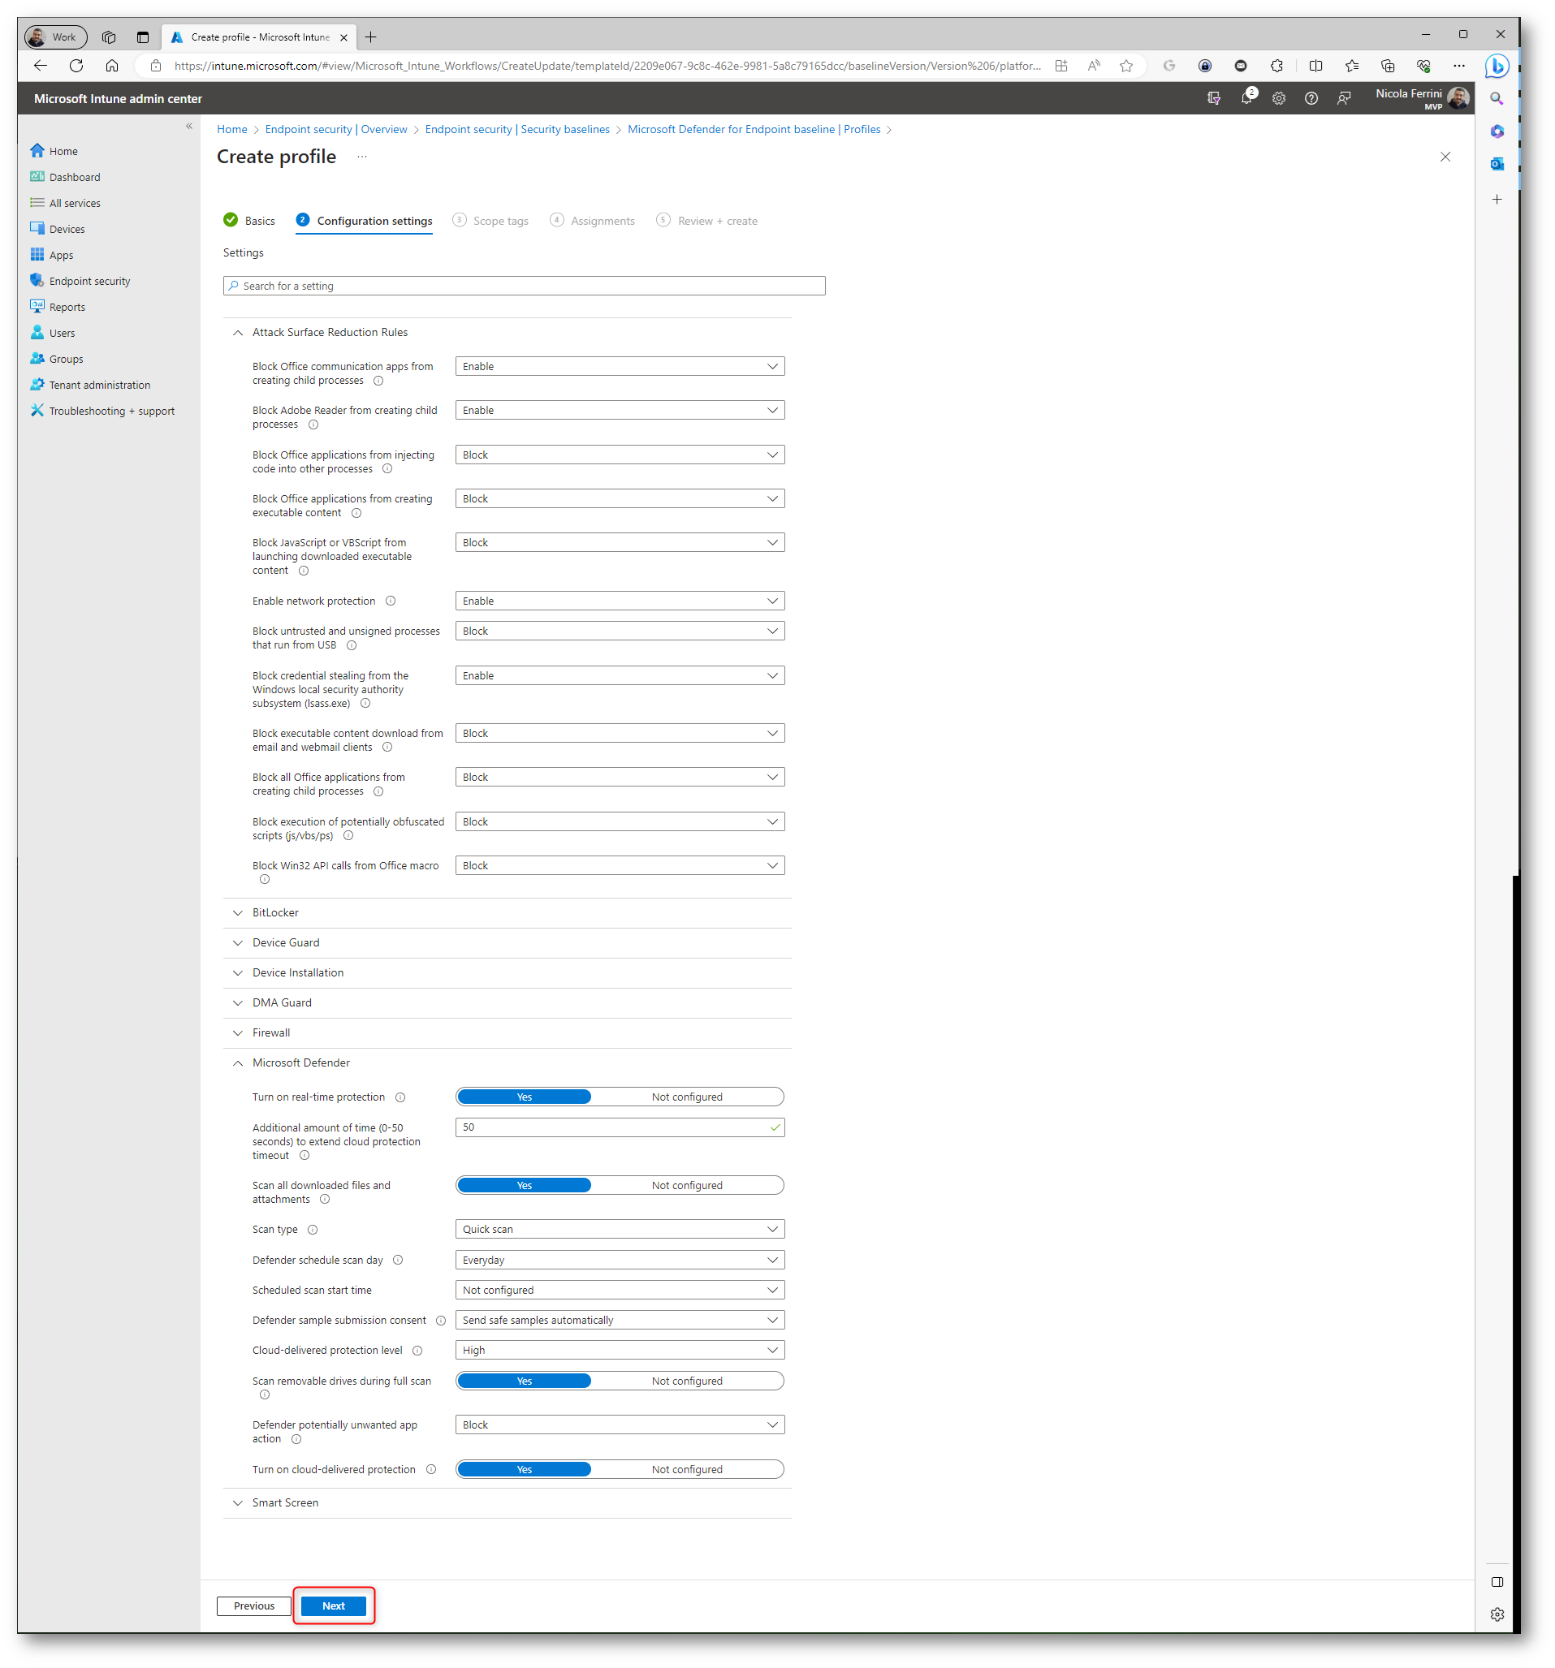Click the browser back arrow

[41, 66]
